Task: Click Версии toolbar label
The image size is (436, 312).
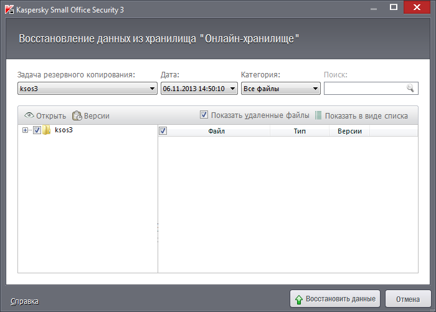Action: [x=97, y=115]
